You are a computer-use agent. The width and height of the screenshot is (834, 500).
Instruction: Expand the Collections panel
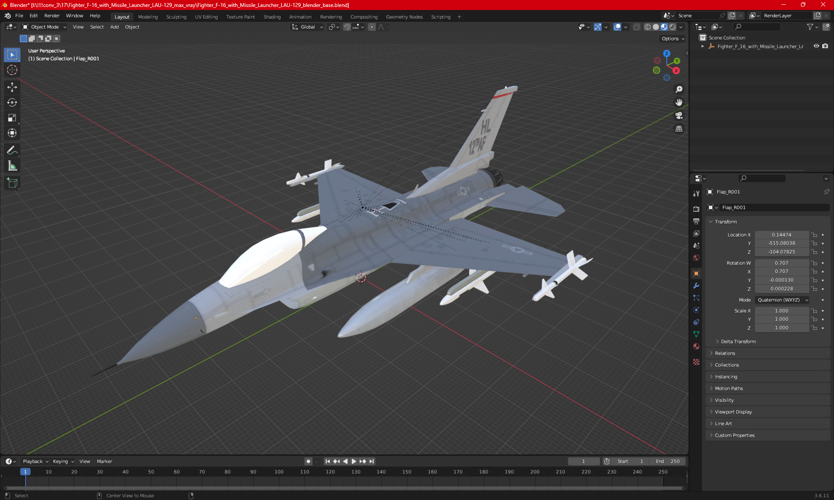point(726,365)
